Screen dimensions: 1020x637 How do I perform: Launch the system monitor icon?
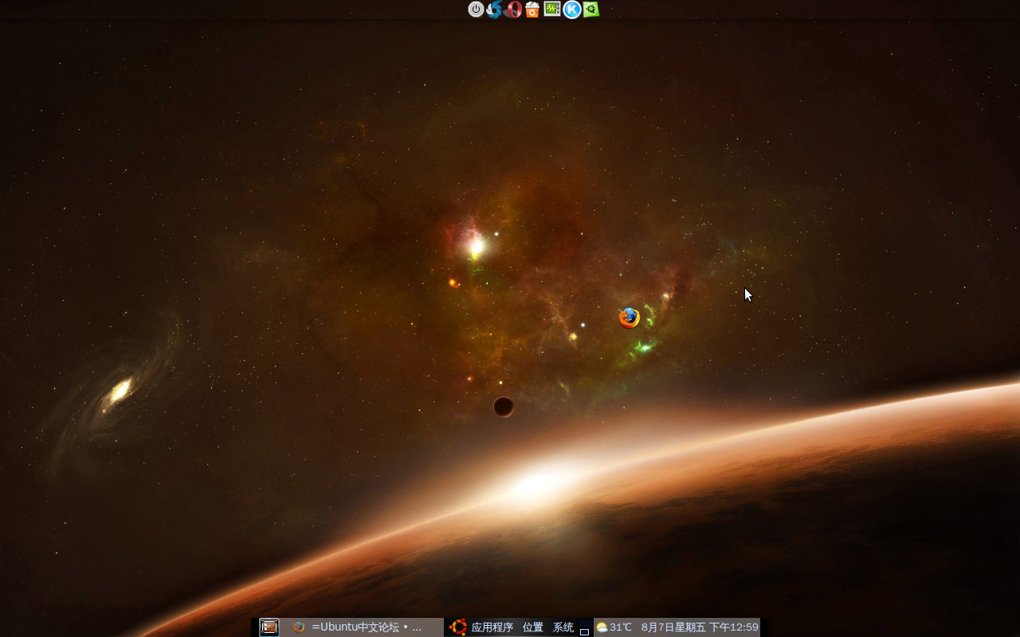[x=552, y=9]
